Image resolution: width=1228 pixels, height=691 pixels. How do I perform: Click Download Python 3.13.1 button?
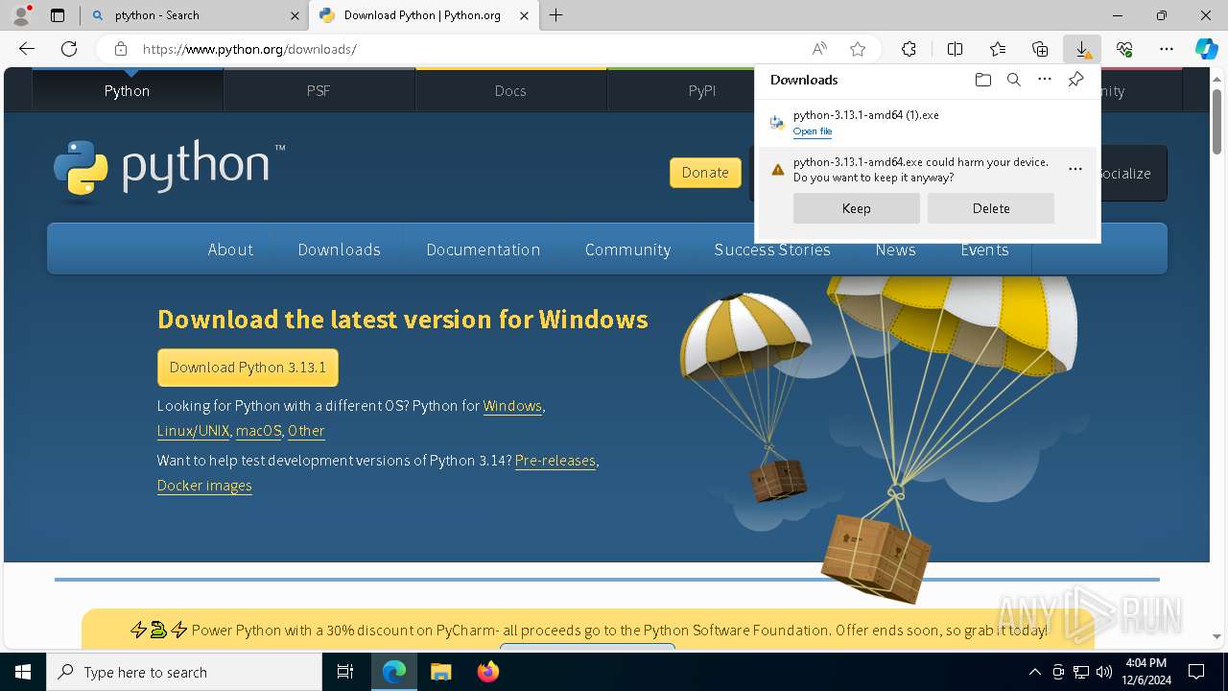pos(248,368)
